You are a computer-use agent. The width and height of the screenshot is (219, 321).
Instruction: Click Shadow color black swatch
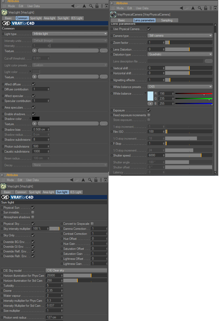pos(36,119)
